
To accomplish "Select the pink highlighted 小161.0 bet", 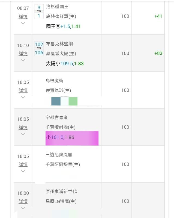I will (x=72, y=138).
